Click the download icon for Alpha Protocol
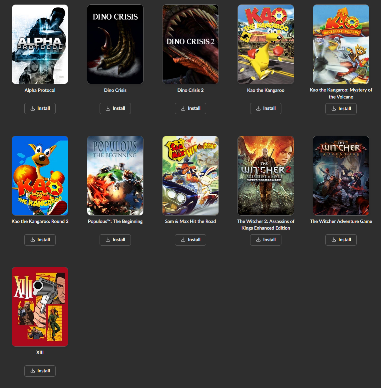The height and width of the screenshot is (388, 381). tap(33, 108)
